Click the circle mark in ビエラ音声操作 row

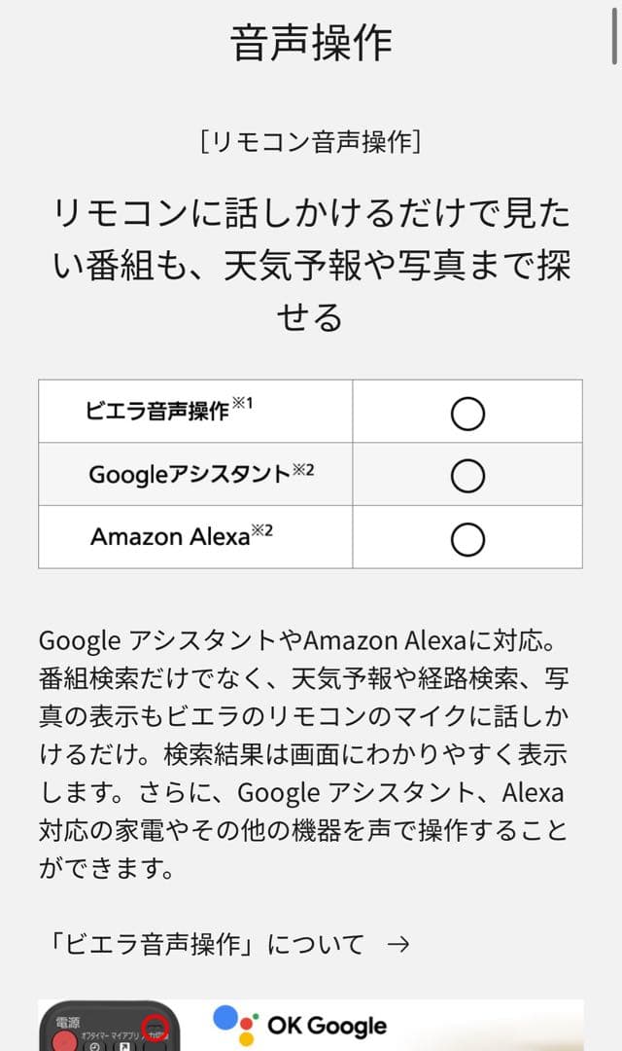click(x=467, y=414)
